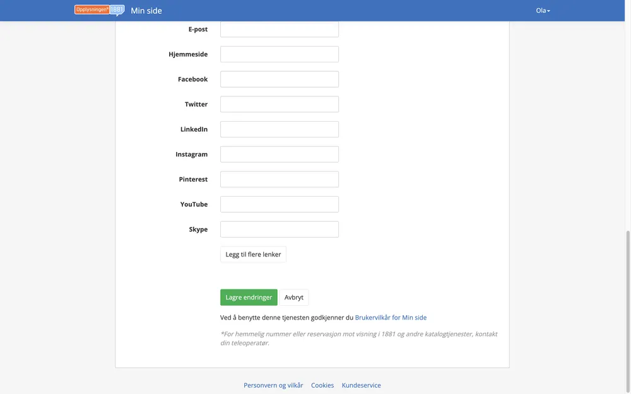Click the YouTube text box
631x394 pixels.
pyautogui.click(x=279, y=204)
